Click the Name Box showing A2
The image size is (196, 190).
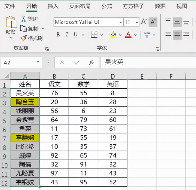click(x=22, y=63)
